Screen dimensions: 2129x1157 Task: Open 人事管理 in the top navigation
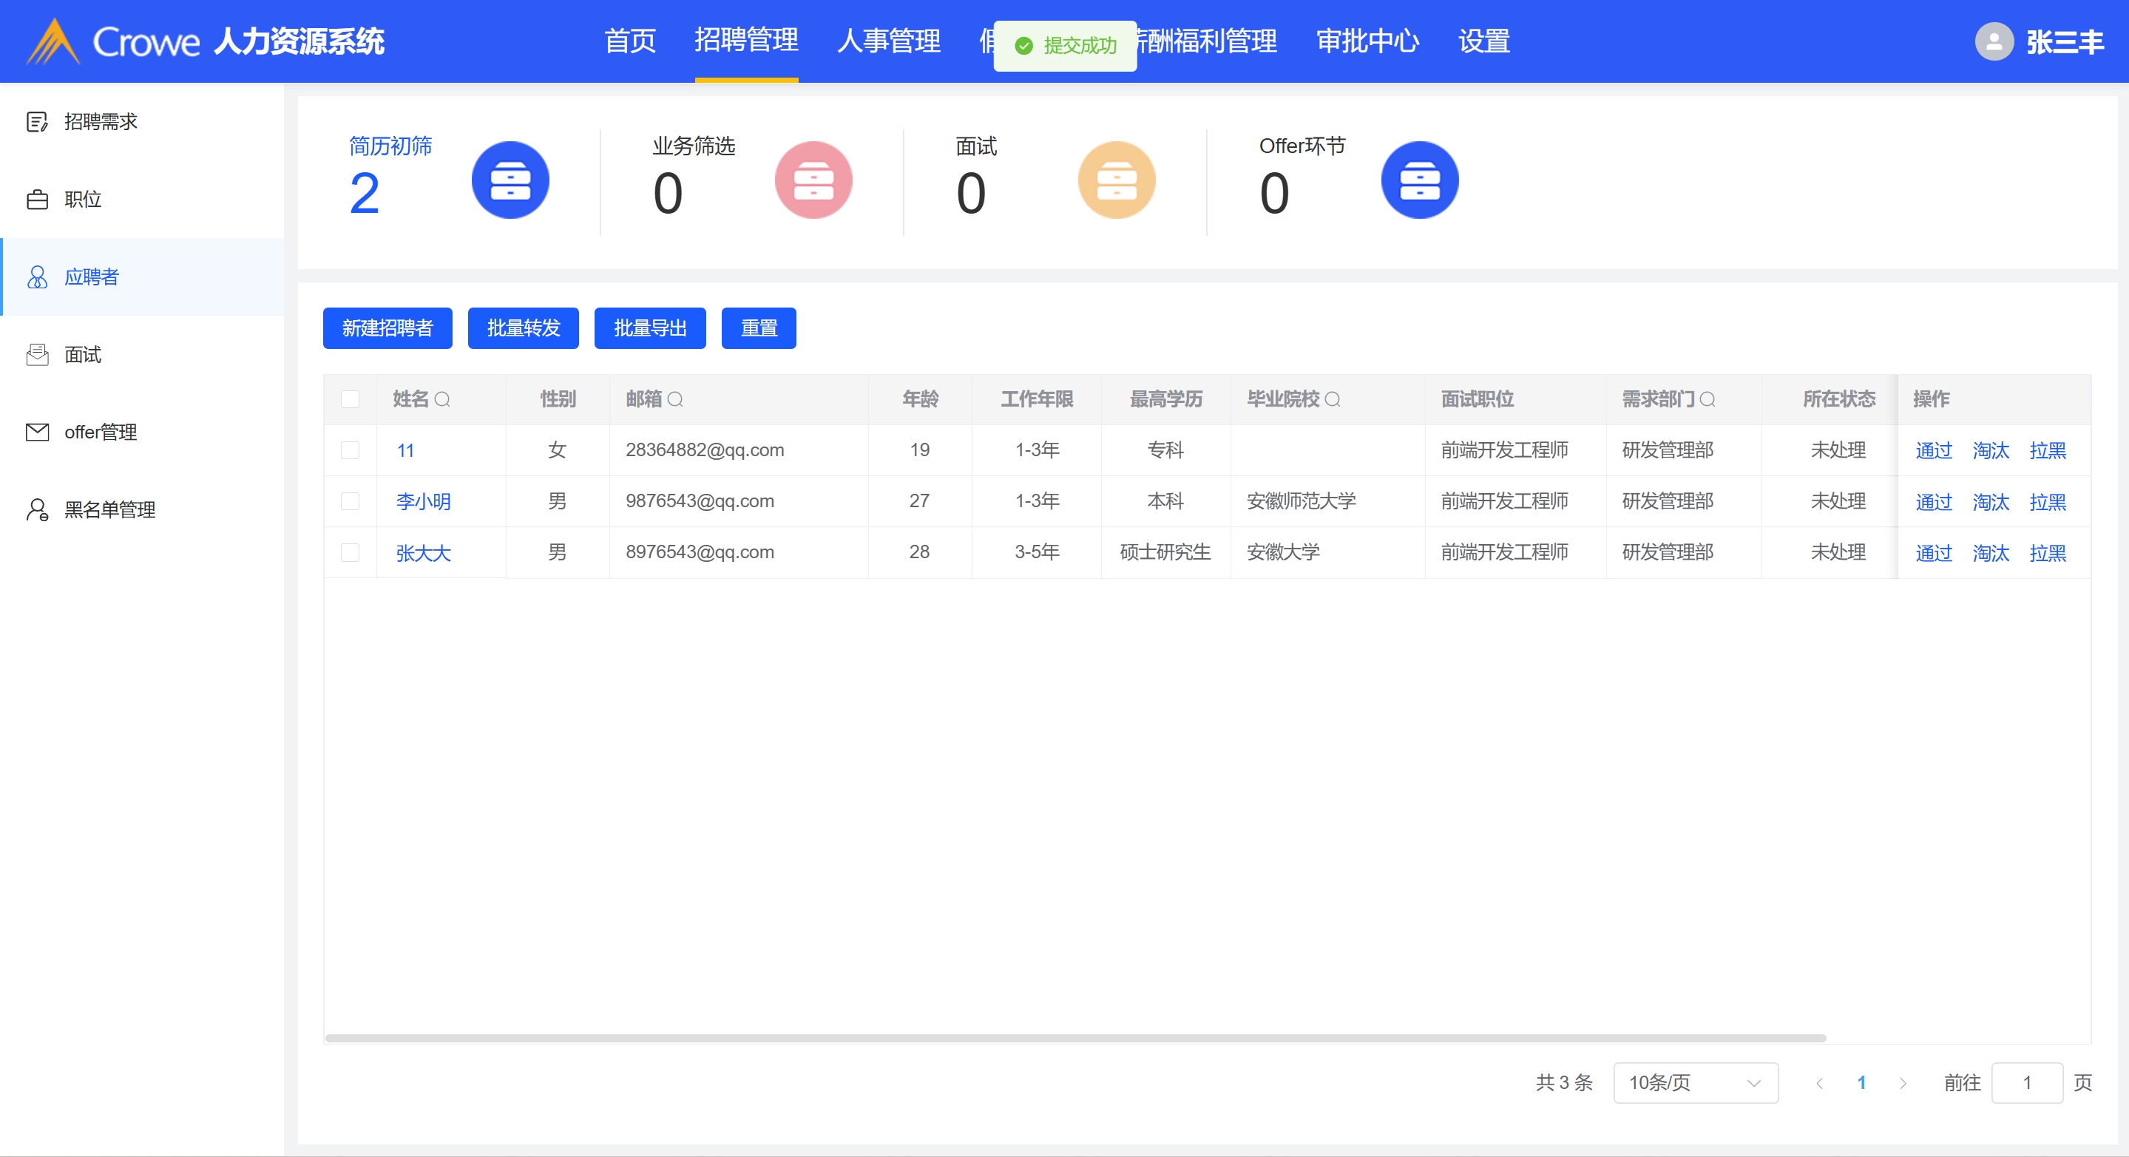pyautogui.click(x=888, y=41)
